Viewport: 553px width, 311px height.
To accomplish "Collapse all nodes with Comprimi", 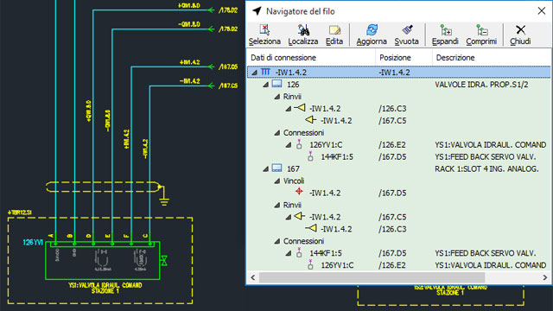I will click(x=481, y=35).
